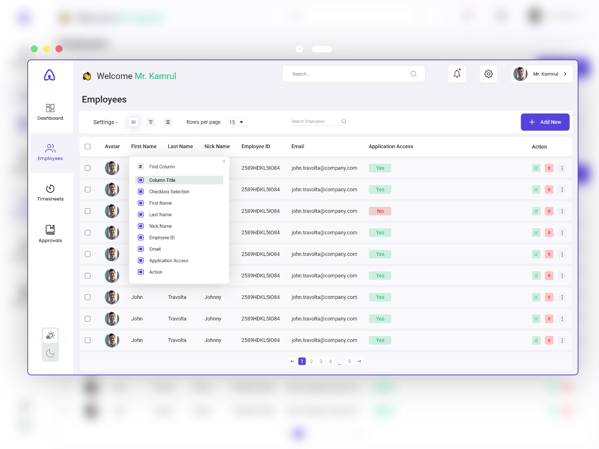Click the row density settings icon
Viewport: 599px width, 449px height.
pos(168,122)
